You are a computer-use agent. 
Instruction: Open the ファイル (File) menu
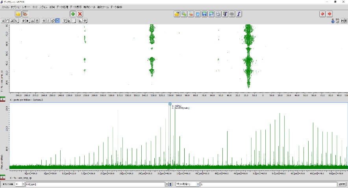click(x=6, y=7)
